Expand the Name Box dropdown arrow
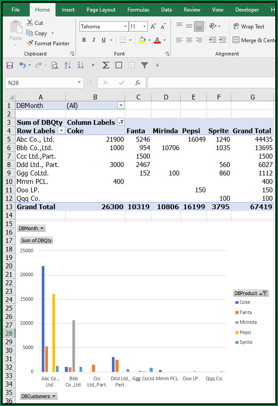The width and height of the screenshot is (278, 406). 79,82
